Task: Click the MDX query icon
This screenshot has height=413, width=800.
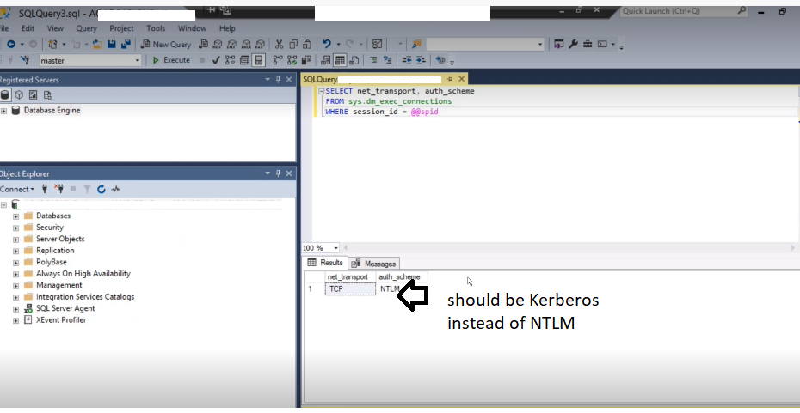Action: point(218,45)
